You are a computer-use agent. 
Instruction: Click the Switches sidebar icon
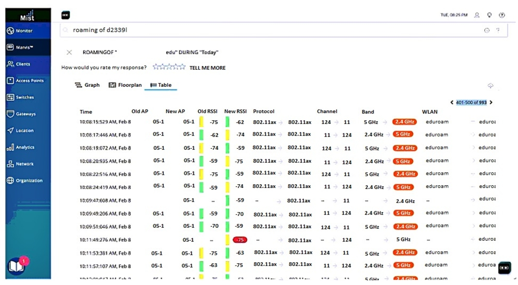pyautogui.click(x=11, y=97)
